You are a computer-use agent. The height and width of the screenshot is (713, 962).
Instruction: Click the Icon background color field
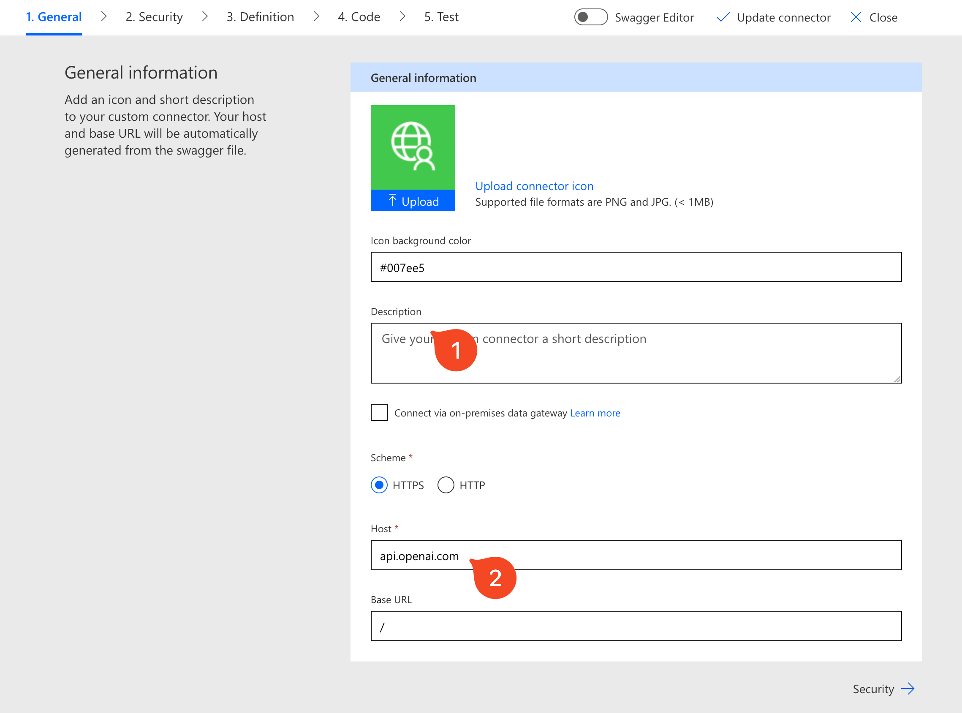coord(636,267)
